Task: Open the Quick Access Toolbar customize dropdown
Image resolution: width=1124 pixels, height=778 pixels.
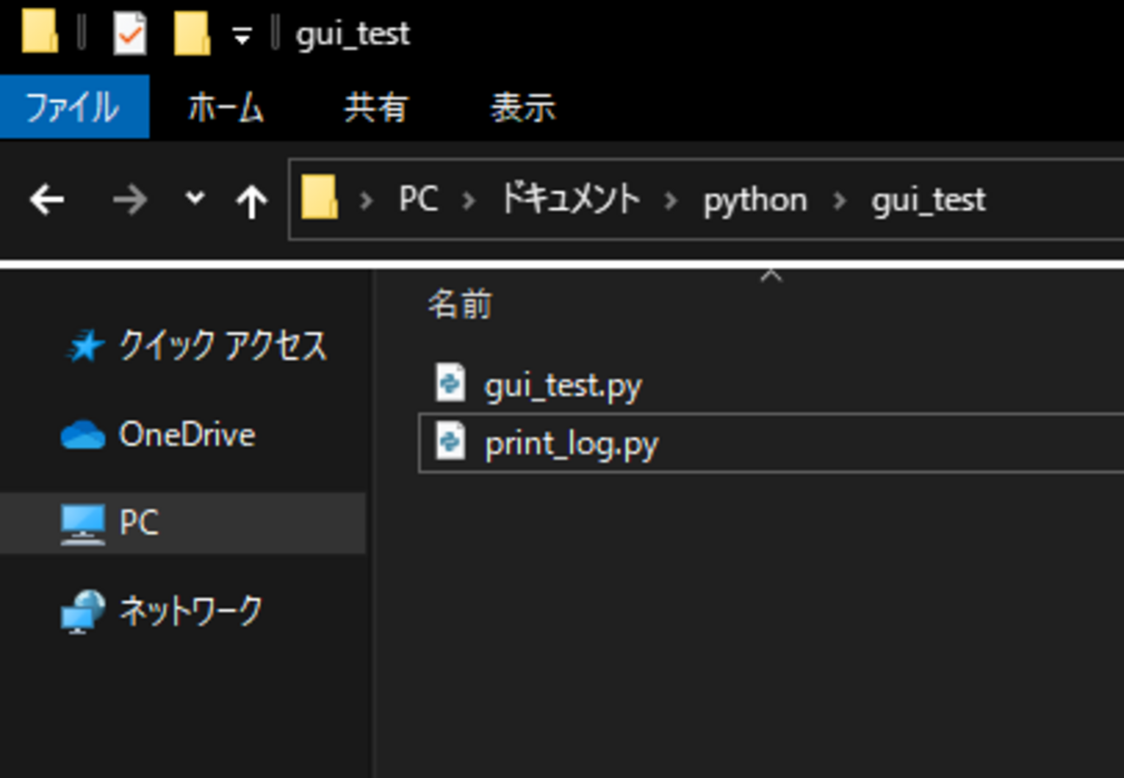Action: 242,36
